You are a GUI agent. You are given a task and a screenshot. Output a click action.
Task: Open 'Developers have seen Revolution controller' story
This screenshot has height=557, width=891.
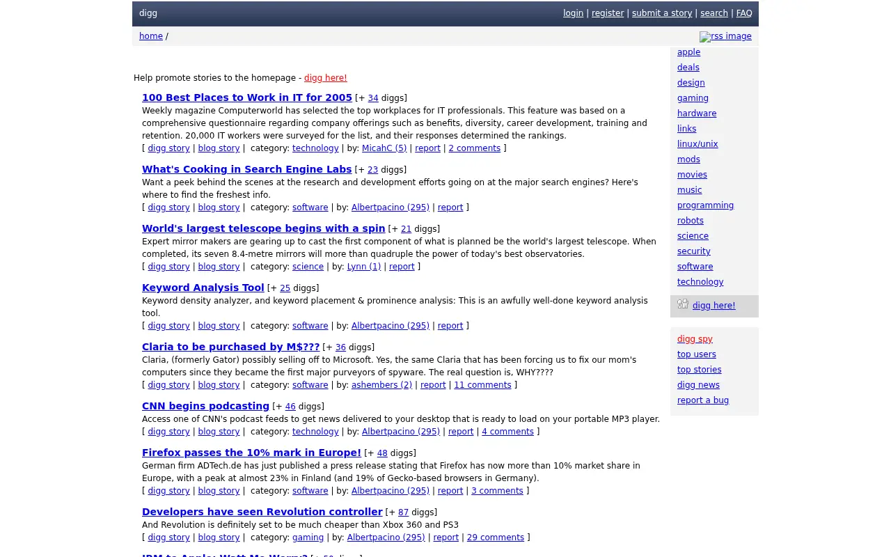(262, 512)
